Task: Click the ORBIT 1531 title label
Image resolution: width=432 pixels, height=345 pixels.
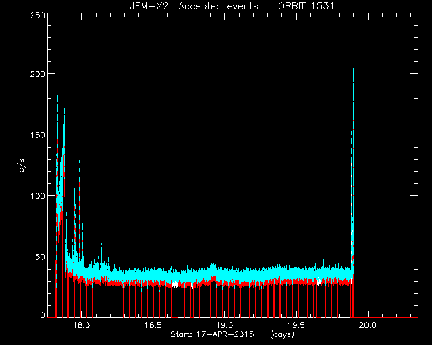Action: point(306,6)
